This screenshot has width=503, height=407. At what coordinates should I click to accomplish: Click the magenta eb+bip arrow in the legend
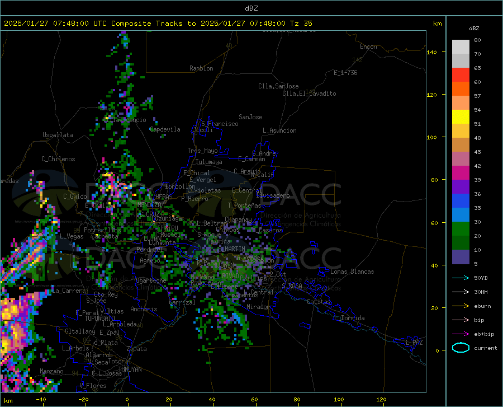coord(461,334)
